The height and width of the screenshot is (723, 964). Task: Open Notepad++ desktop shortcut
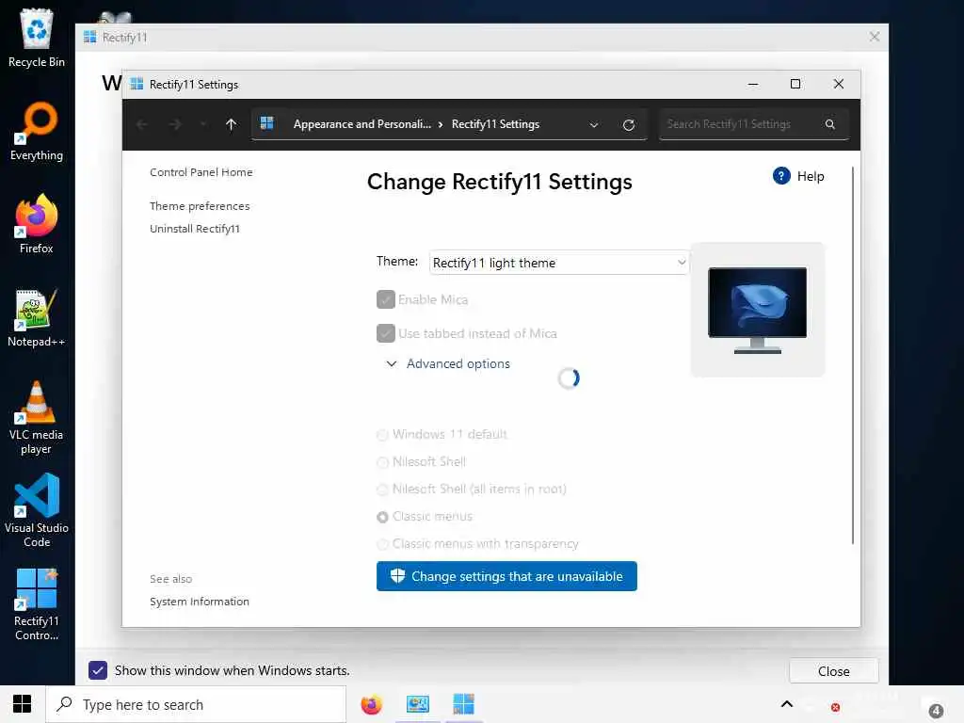[x=37, y=317]
